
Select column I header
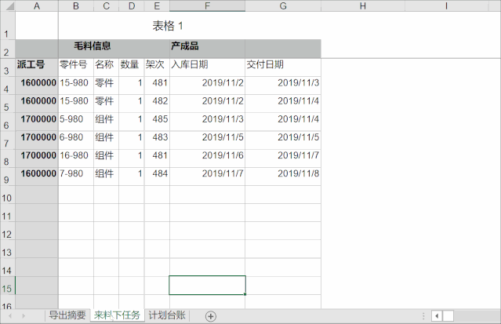(446, 5)
